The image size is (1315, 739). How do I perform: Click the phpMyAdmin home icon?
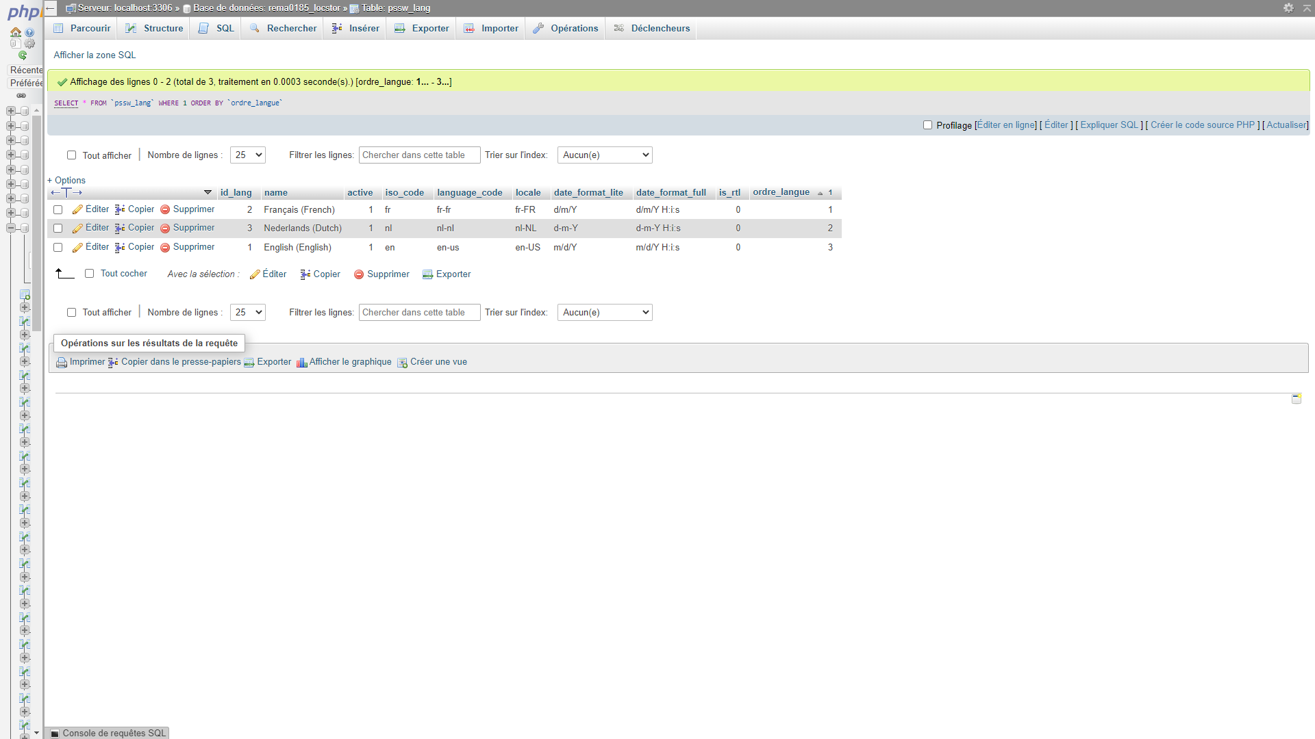coord(15,32)
